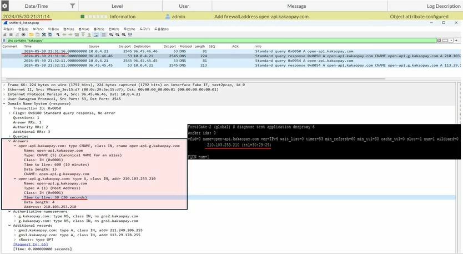The height and width of the screenshot is (254, 463).
Task: Sort the packet list by the Info column
Action: coord(258,47)
